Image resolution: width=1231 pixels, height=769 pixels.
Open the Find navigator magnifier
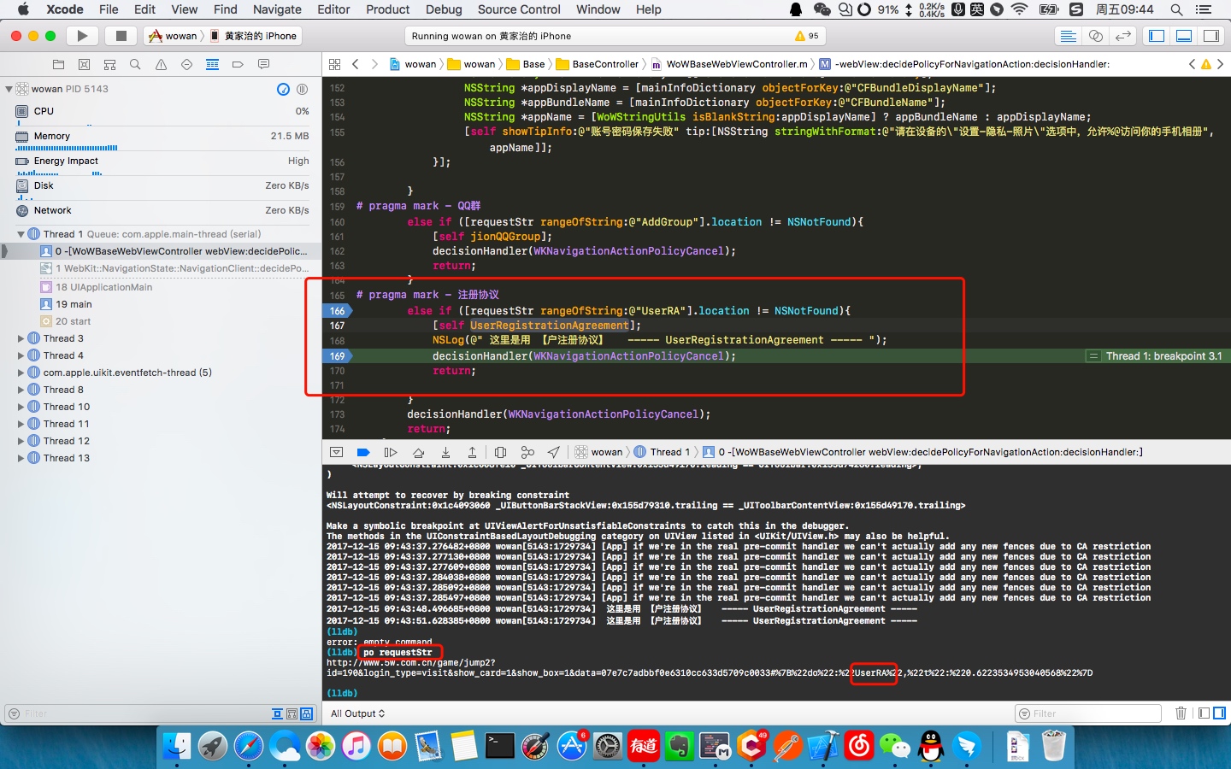tap(135, 64)
